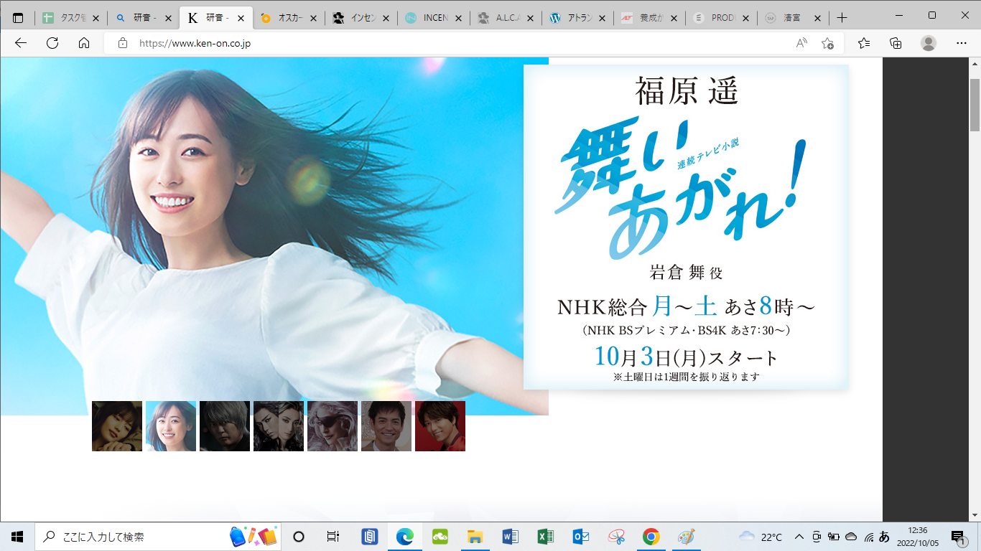This screenshot has width=981, height=551.
Task: Select the sixth slide thumbnail, smiling man in suit
Action: [386, 426]
